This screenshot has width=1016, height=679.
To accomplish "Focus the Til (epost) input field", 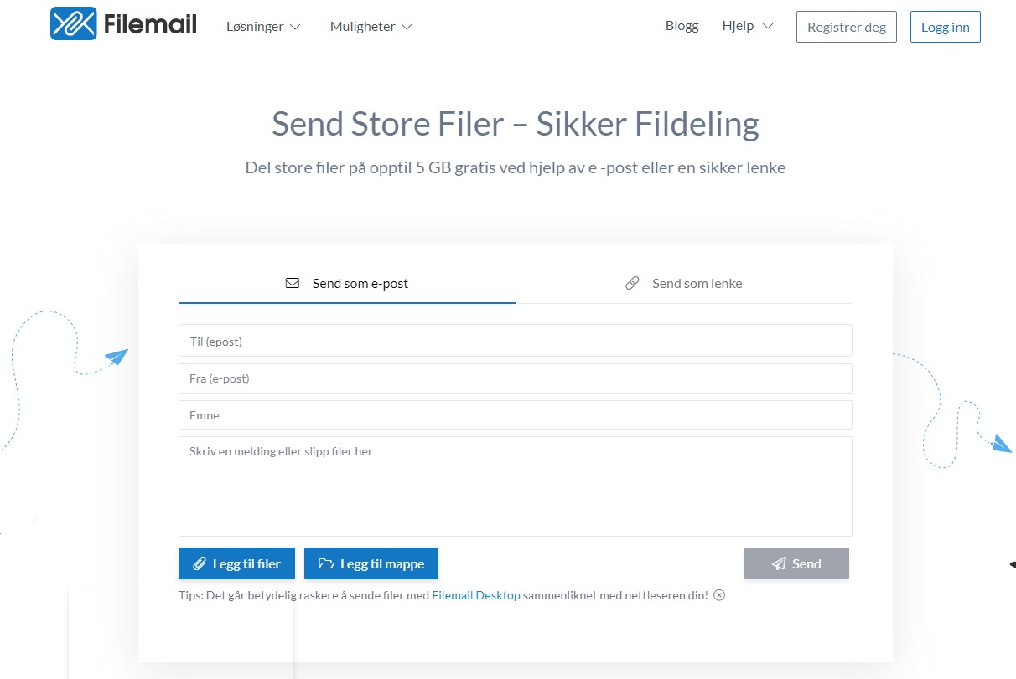I will coord(515,341).
